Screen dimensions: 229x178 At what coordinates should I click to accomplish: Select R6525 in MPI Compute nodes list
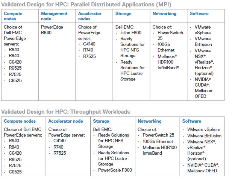click(x=15, y=68)
